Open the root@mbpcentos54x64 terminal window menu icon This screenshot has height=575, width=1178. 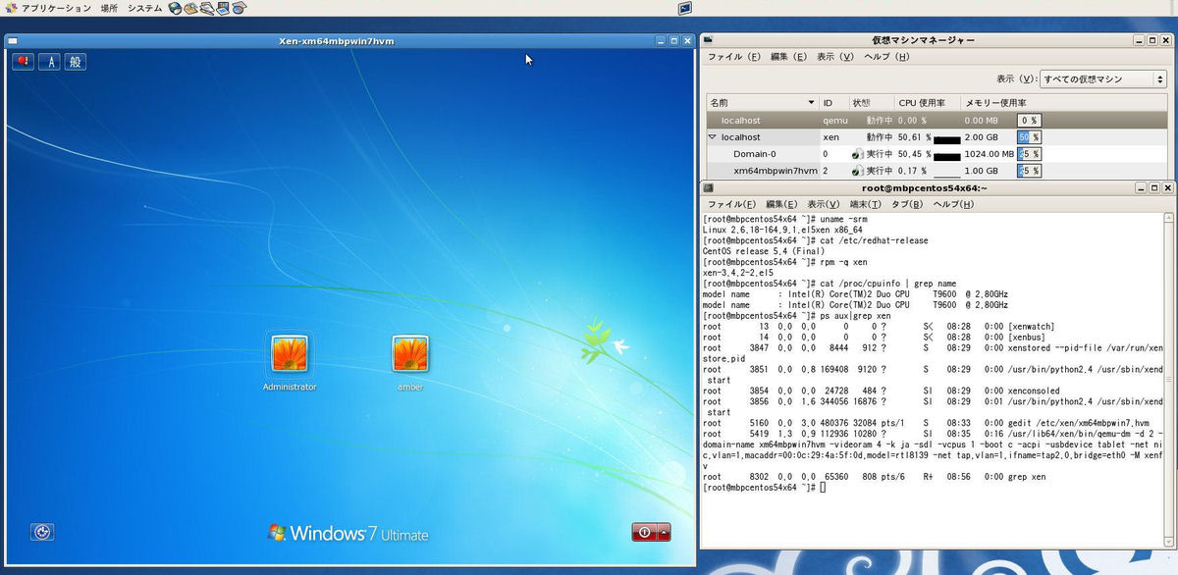tap(709, 187)
